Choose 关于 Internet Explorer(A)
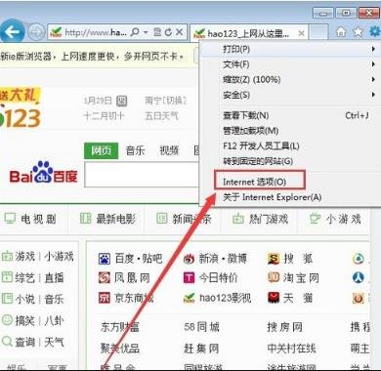381x371 pixels. point(291,197)
